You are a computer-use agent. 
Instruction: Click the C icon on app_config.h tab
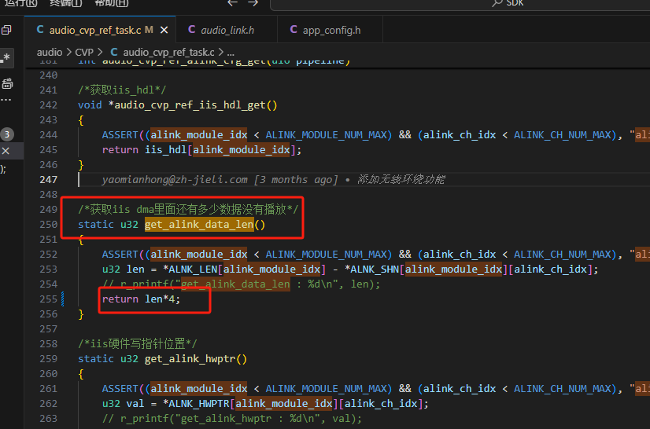[294, 29]
